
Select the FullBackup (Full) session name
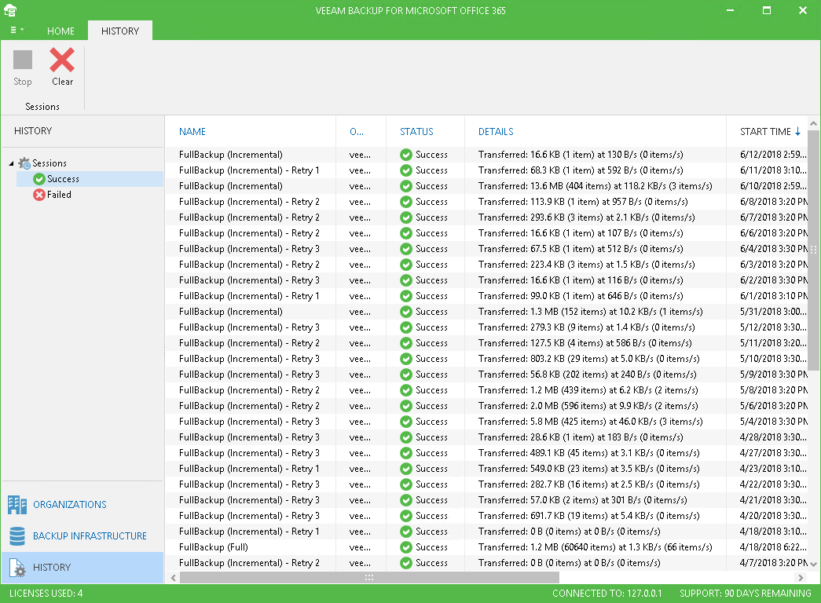214,547
